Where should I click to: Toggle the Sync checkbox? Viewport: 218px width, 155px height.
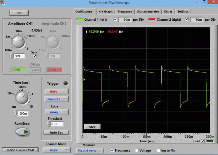[35, 56]
